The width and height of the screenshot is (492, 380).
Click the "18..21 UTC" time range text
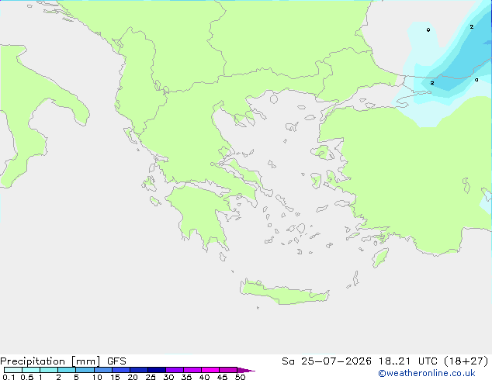[x=407, y=361]
